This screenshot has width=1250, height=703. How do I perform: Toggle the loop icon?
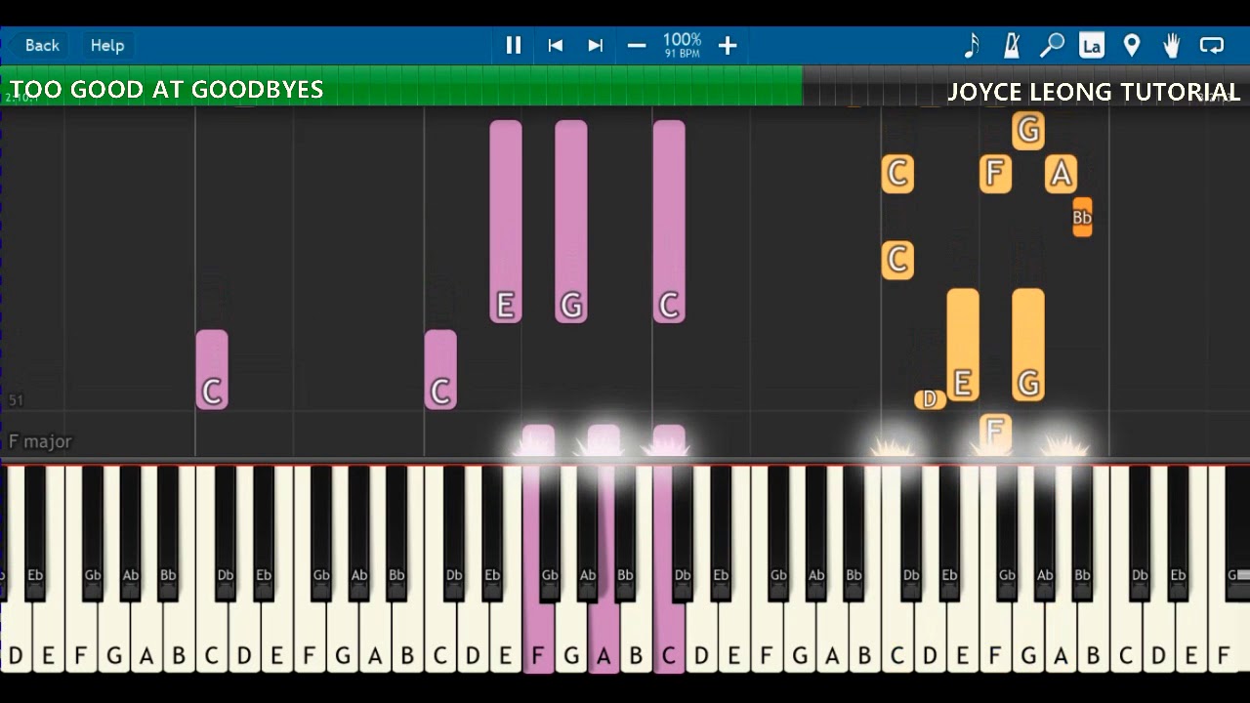1212,45
